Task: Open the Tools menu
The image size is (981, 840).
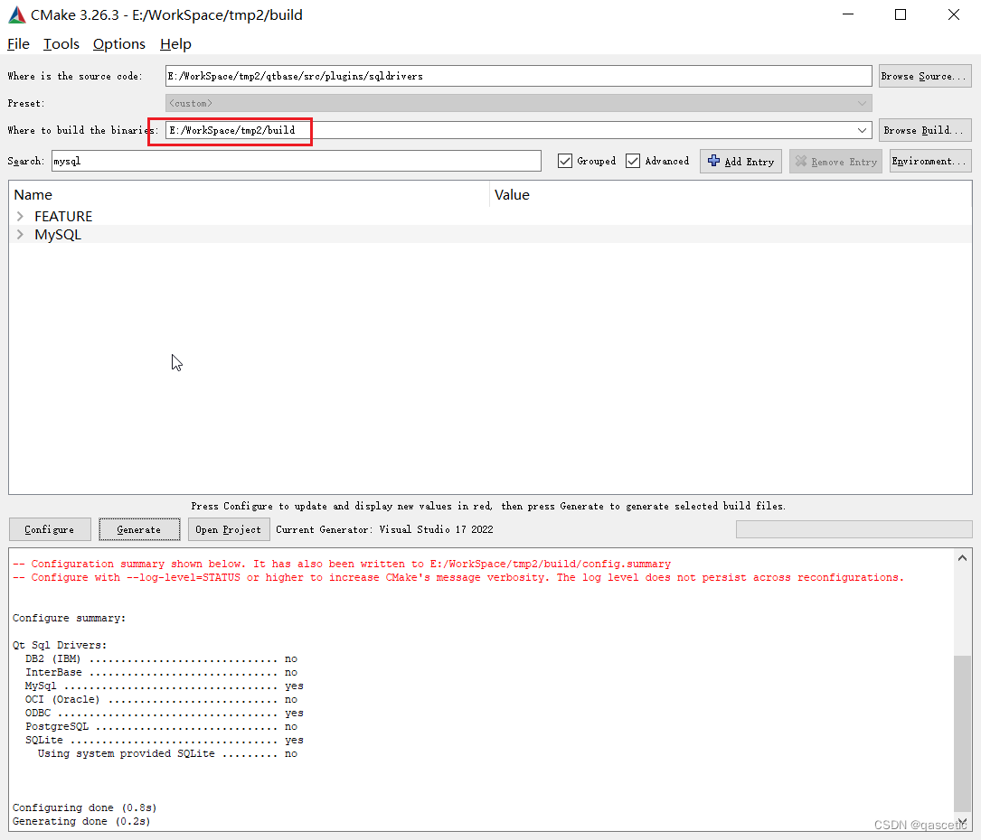Action: tap(61, 43)
